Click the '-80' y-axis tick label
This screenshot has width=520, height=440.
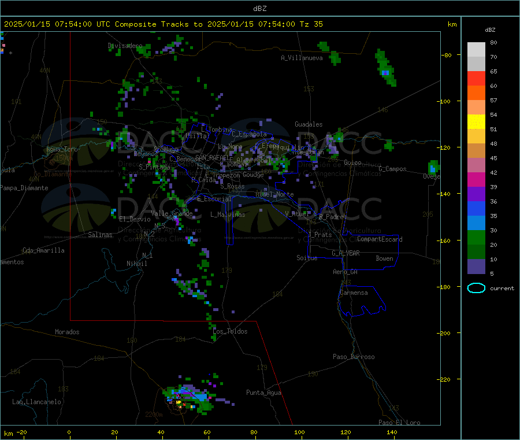click(x=446, y=55)
